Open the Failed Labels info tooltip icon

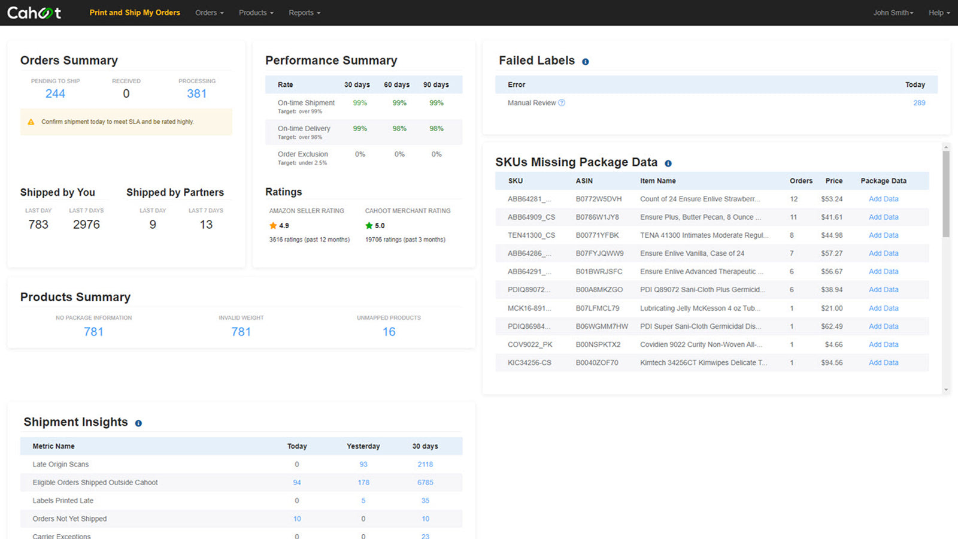(585, 60)
